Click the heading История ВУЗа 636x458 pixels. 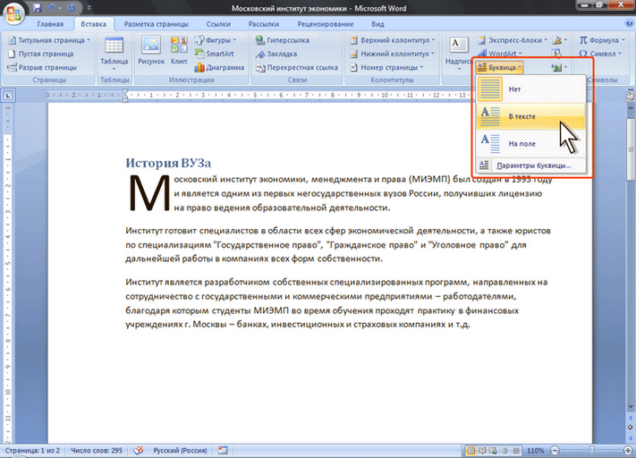[168, 163]
